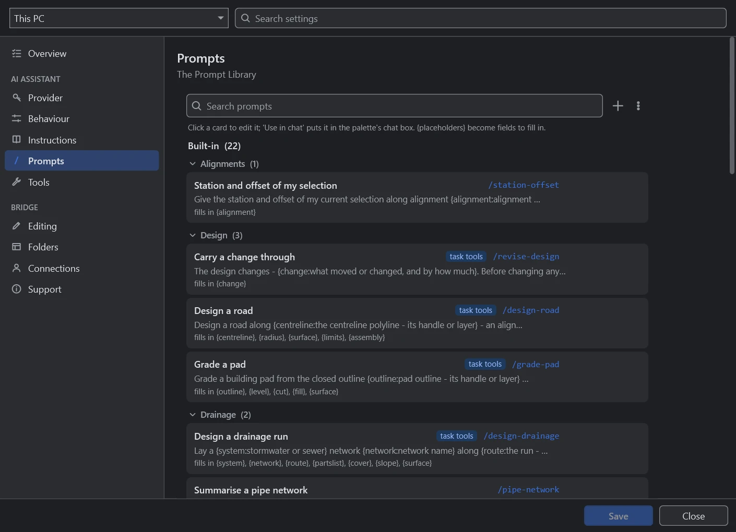Click the Tools wrench icon
The height and width of the screenshot is (532, 736).
coord(17,182)
